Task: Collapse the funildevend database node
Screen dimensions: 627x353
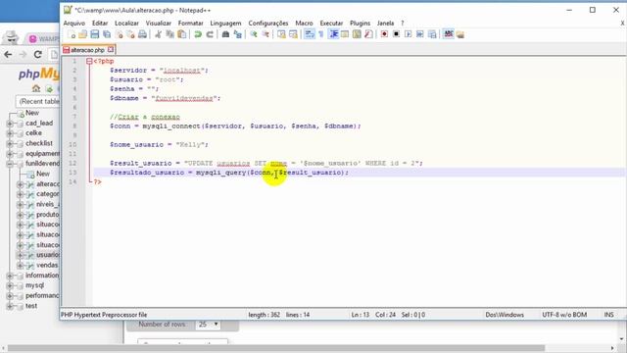Action: point(10,164)
